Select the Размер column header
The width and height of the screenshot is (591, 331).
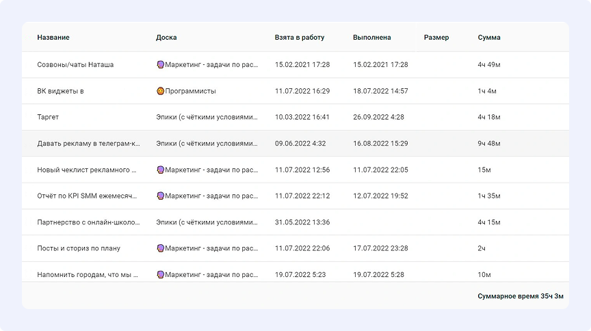436,38
